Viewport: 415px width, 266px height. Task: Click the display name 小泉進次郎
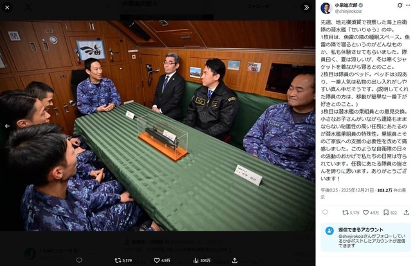(346, 5)
